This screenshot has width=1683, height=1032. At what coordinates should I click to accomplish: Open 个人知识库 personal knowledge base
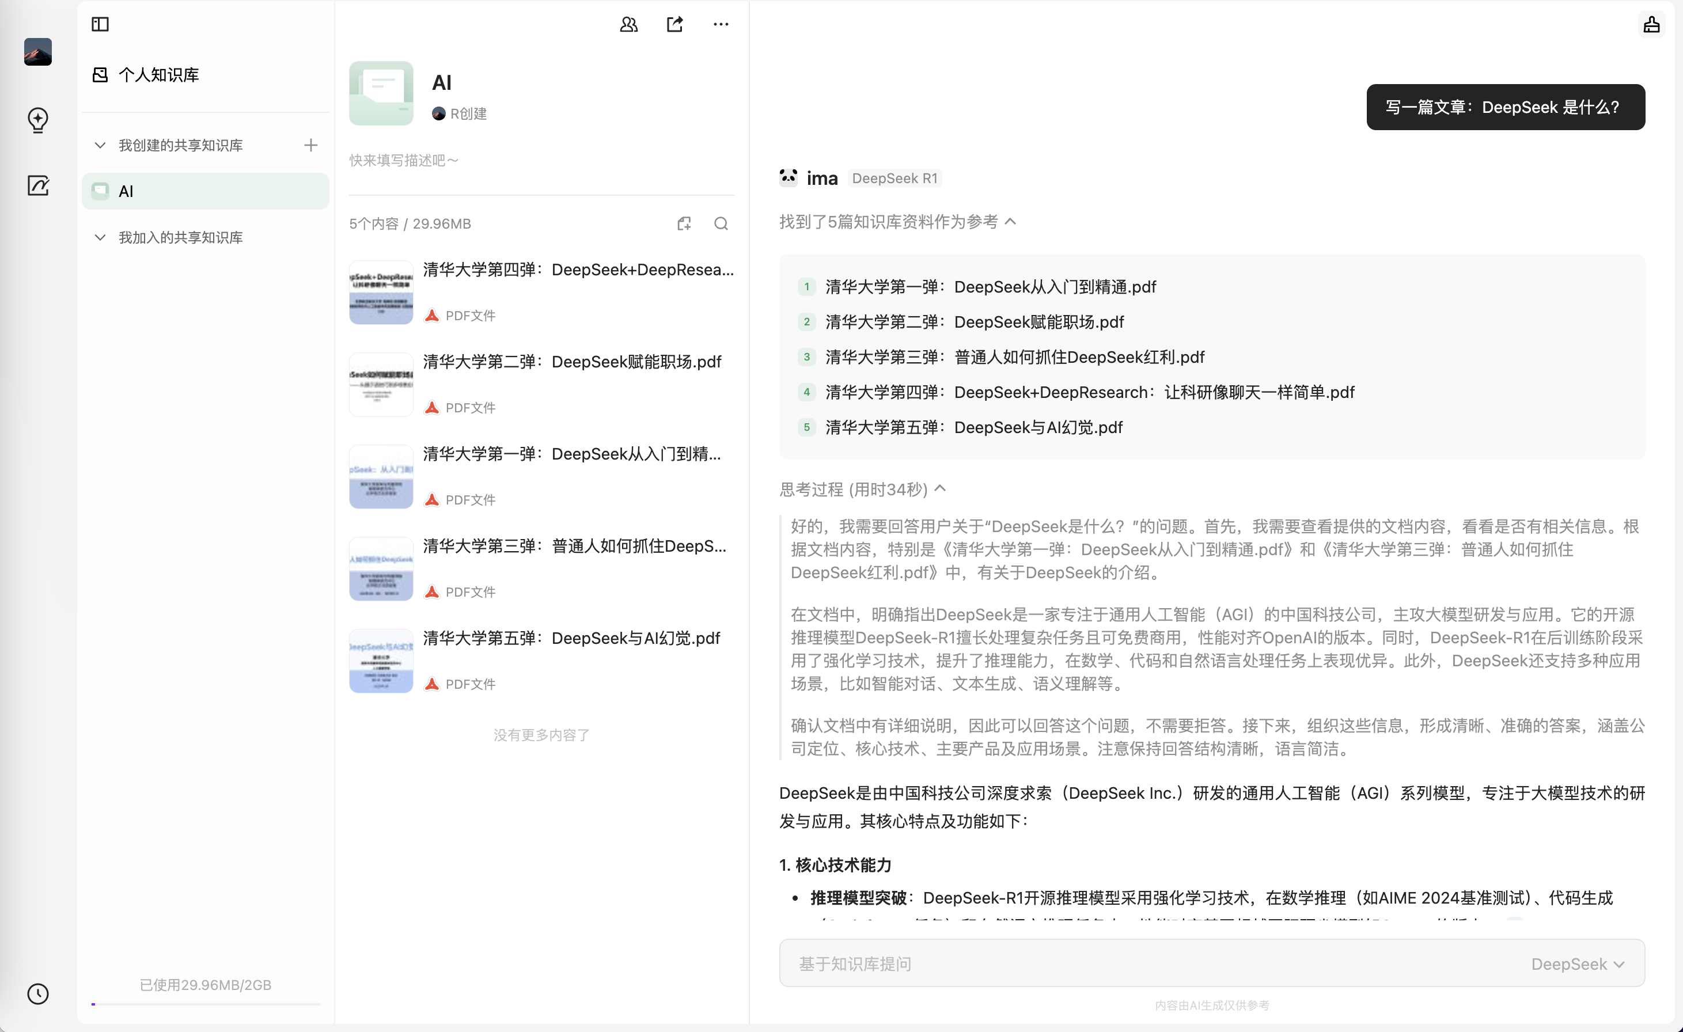[158, 75]
